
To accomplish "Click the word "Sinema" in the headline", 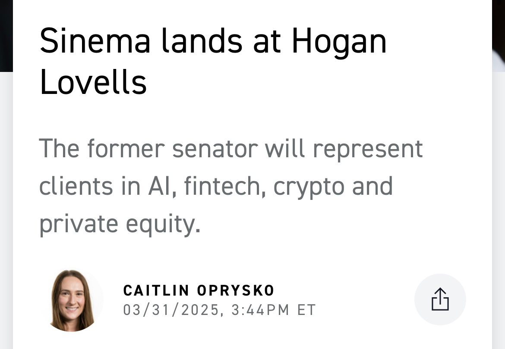I will pyautogui.click(x=95, y=42).
